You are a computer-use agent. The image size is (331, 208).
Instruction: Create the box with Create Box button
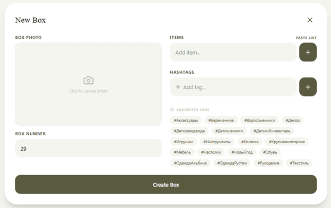pyautogui.click(x=165, y=184)
